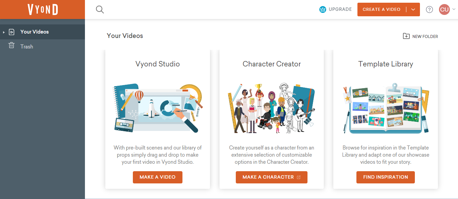The height and width of the screenshot is (199, 458).
Task: Click the Your Videos play icon
Action: [x=12, y=32]
